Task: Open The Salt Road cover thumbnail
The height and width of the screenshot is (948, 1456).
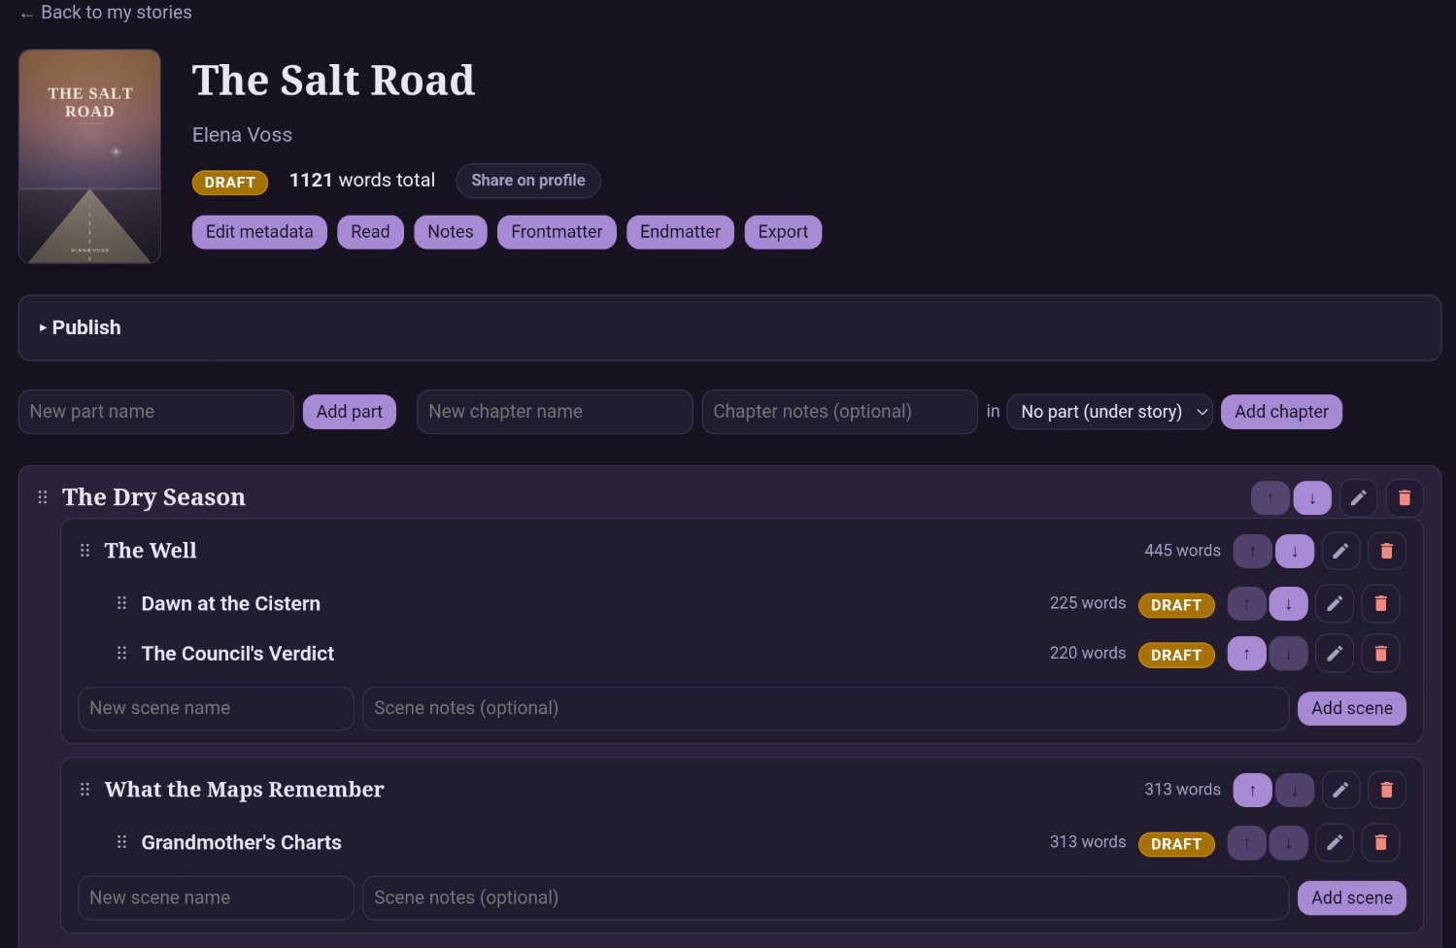Action: [x=89, y=156]
